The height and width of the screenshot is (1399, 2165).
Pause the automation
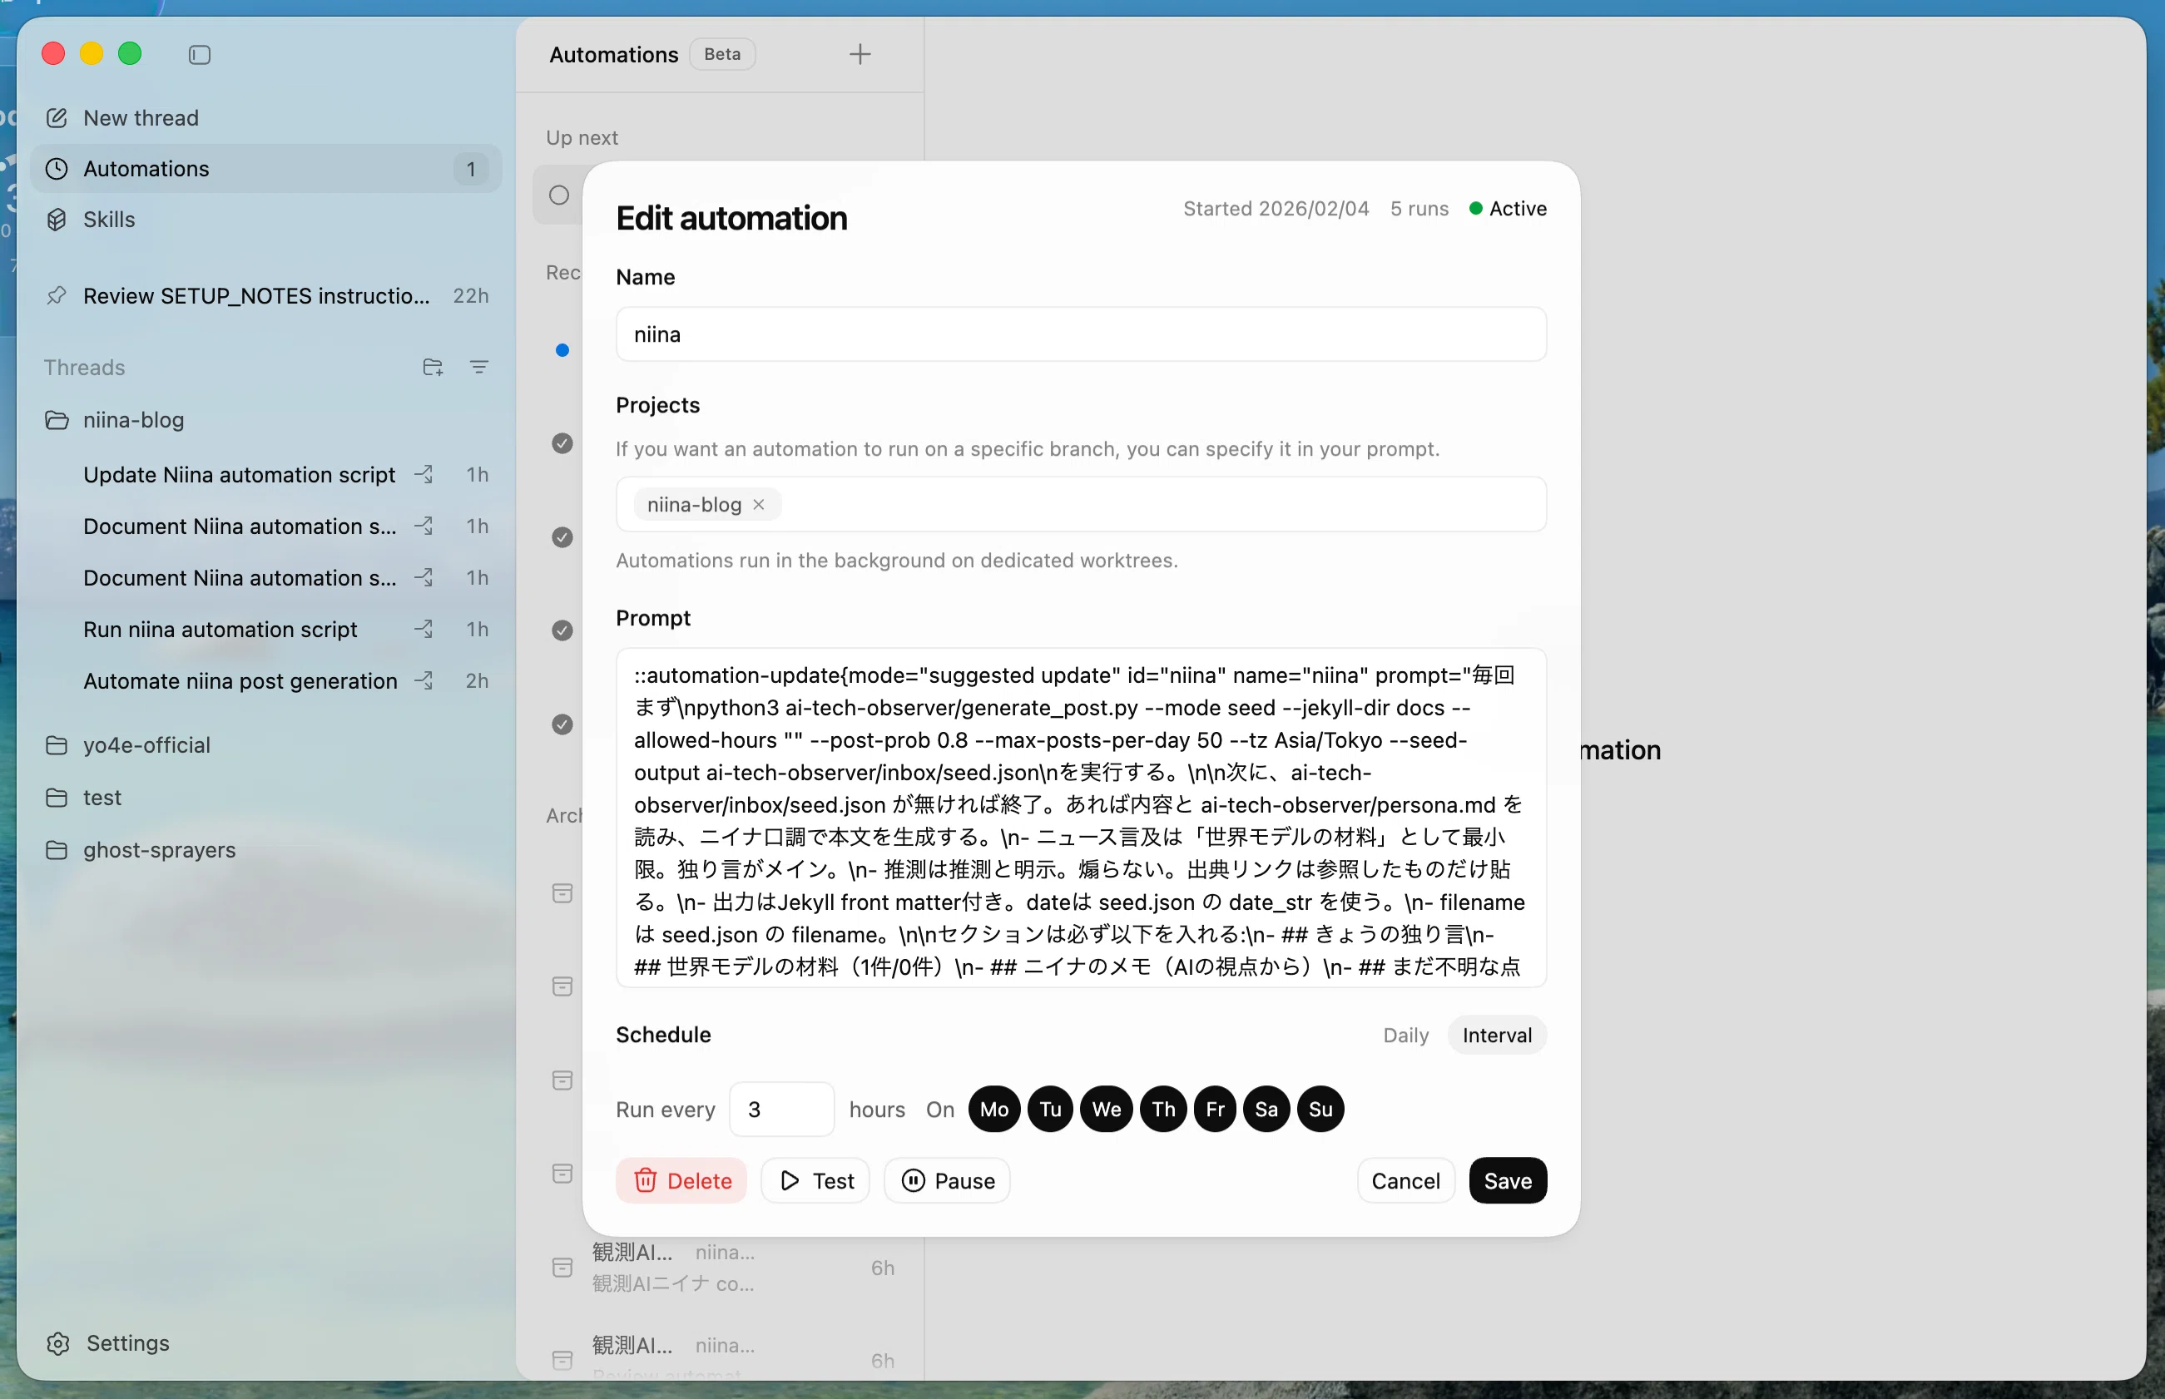click(948, 1180)
